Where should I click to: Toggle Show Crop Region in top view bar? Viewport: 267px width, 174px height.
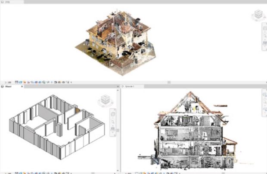tap(40, 82)
